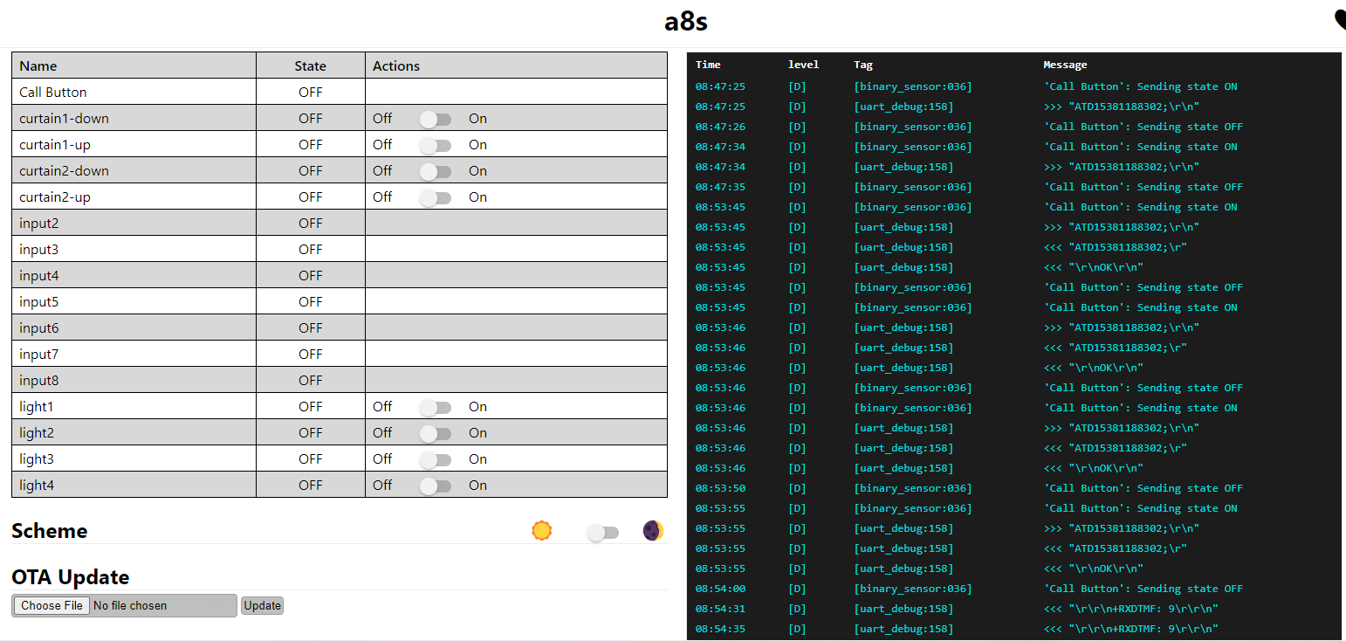Click the moon icon beside Scheme

pyautogui.click(x=653, y=531)
